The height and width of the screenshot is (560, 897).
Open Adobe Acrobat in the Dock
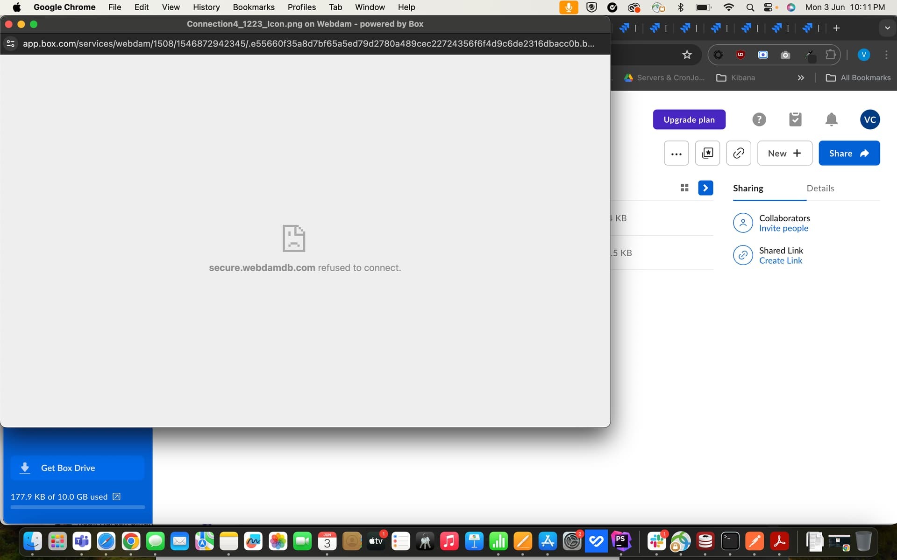(x=779, y=541)
